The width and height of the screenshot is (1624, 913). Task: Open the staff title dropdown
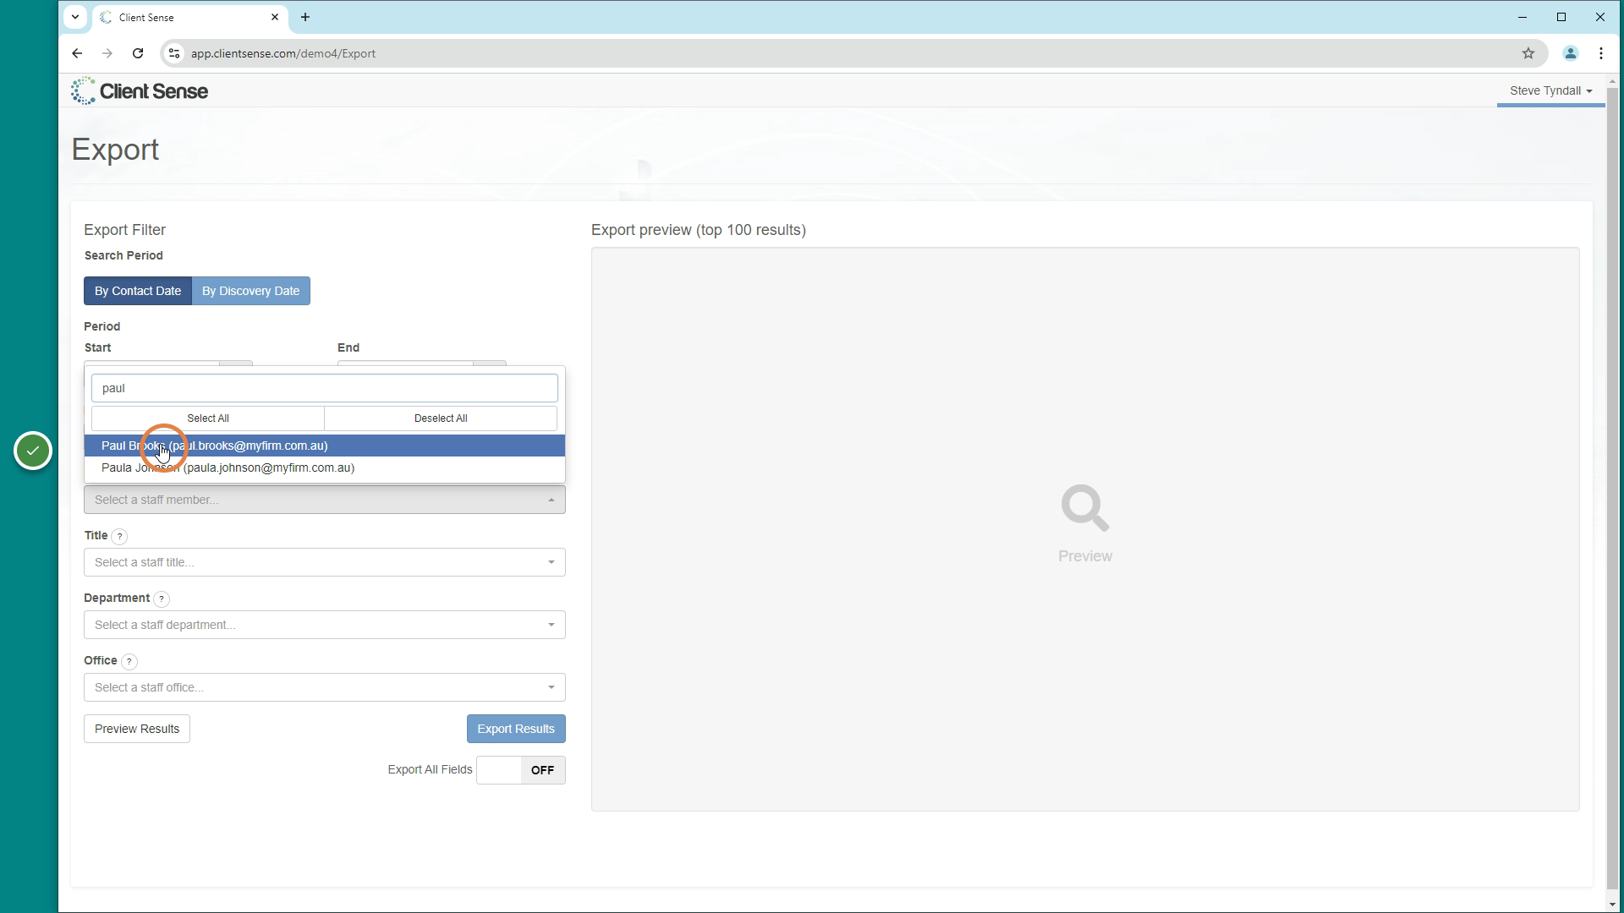pos(325,562)
